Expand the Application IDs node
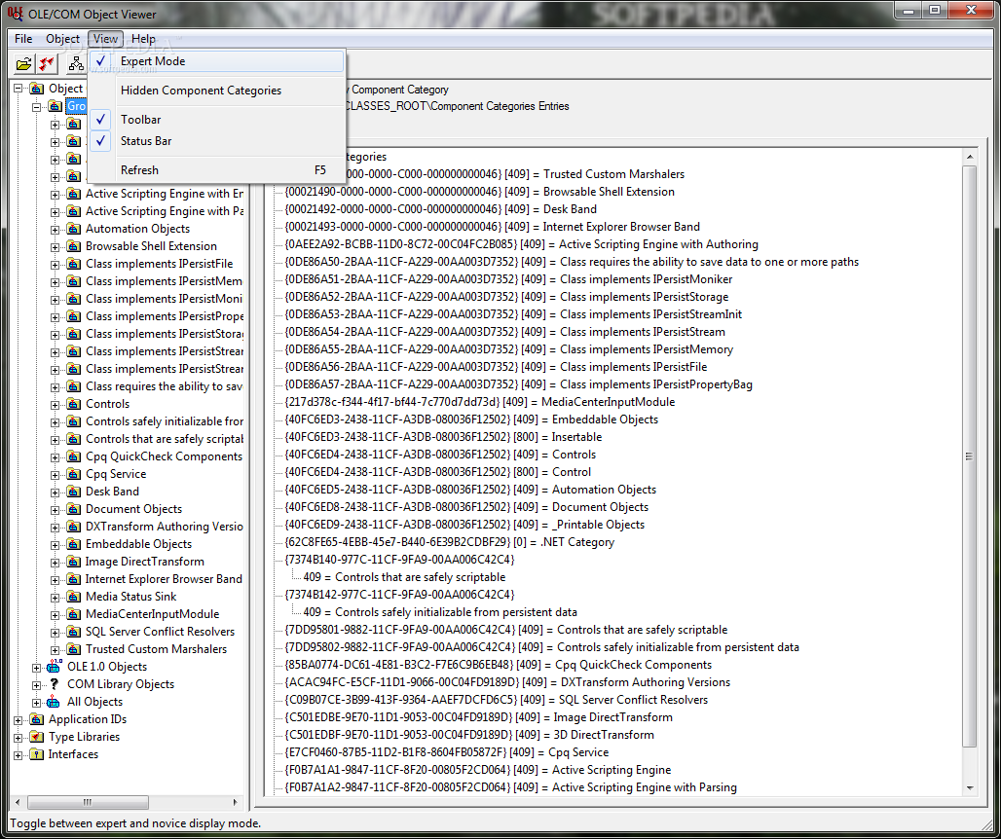1001x839 pixels. (x=19, y=719)
